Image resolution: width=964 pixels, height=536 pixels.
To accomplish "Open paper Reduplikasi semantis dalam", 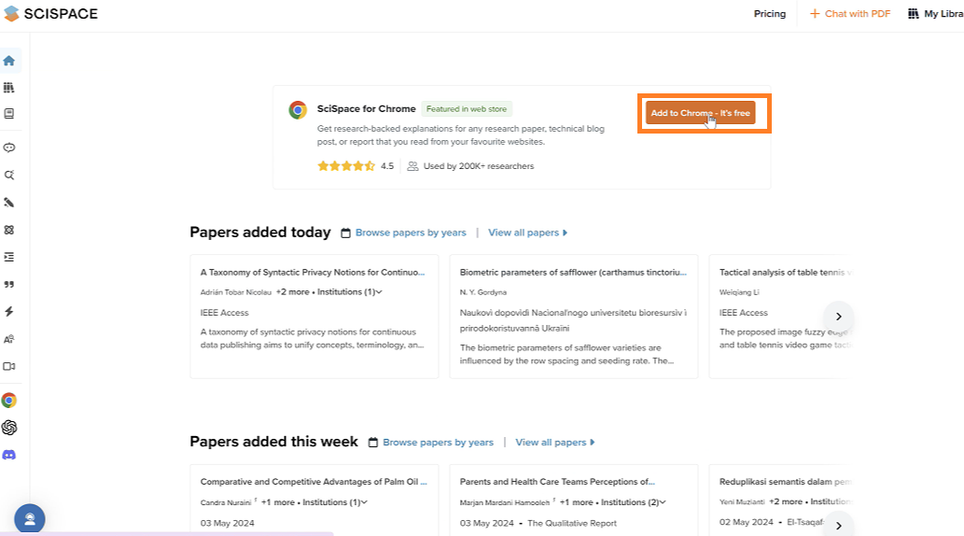I will (x=785, y=482).
